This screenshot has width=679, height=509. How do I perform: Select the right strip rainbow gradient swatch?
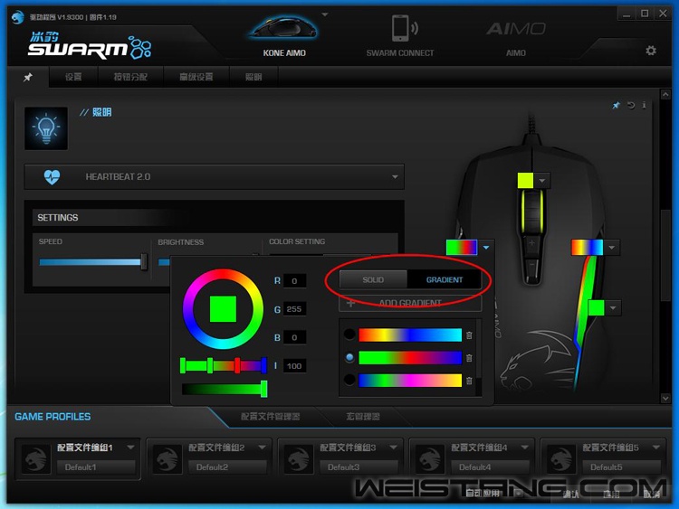587,248
